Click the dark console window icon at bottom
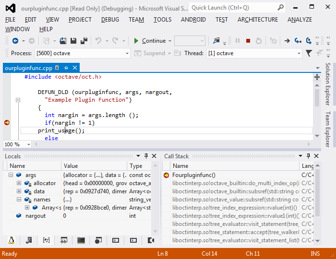Viewport: 336px width, 259px height. pos(81,240)
